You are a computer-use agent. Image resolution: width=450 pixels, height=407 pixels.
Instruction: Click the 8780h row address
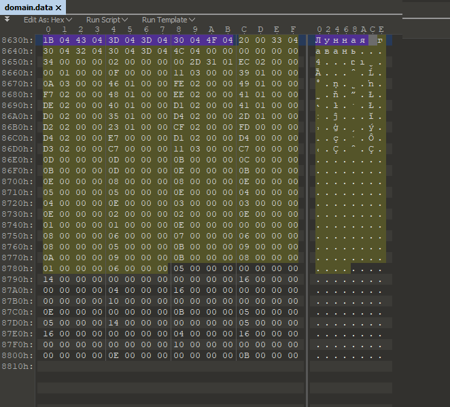(18, 269)
